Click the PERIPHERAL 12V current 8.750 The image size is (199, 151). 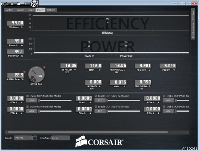point(143,82)
